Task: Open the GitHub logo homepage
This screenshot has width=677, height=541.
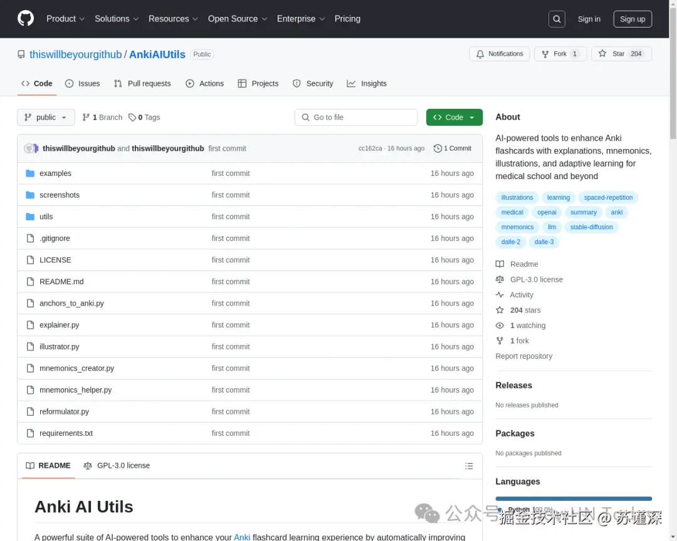Action: (x=26, y=19)
